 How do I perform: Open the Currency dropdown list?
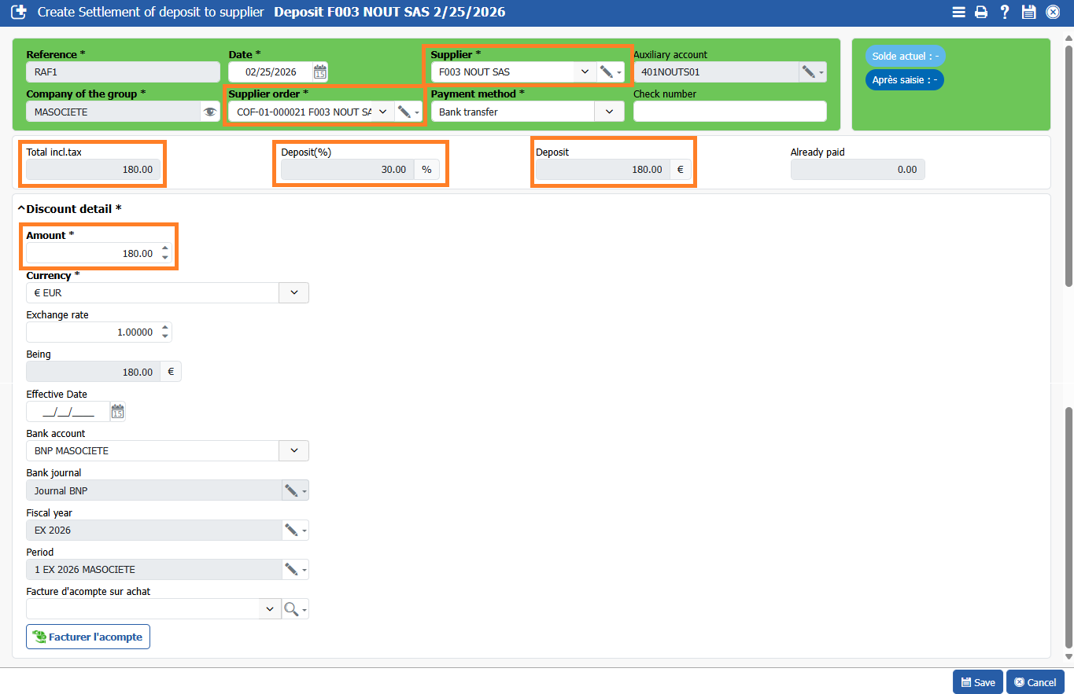pyautogui.click(x=294, y=293)
